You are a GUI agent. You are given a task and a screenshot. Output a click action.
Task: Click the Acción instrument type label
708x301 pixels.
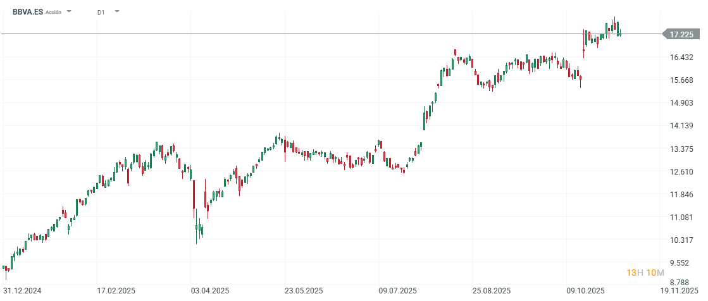pos(54,12)
